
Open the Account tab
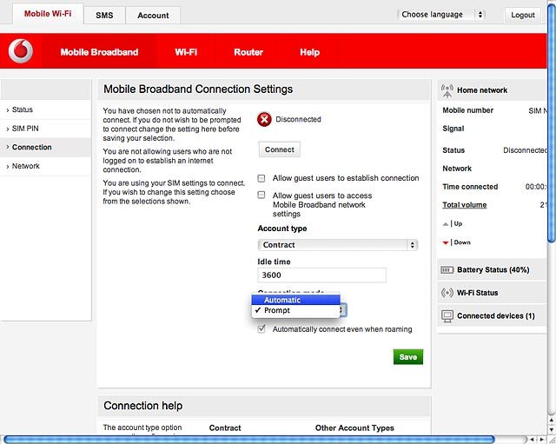coord(153,16)
